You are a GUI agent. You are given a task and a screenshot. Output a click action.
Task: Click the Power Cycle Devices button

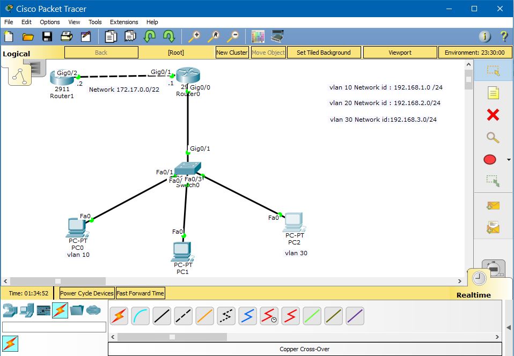(x=87, y=293)
